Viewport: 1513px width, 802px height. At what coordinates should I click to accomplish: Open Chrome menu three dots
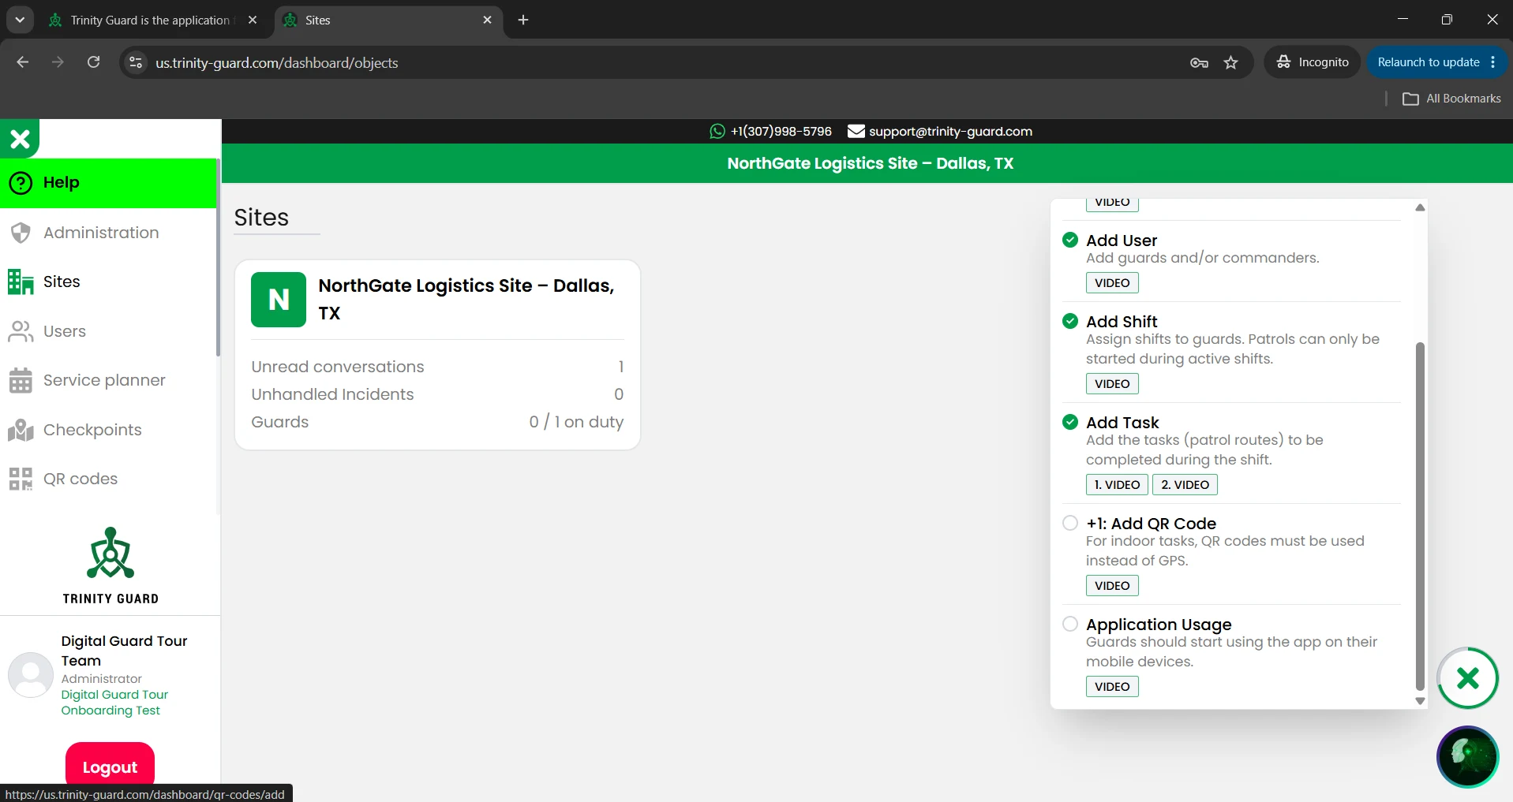point(1493,62)
